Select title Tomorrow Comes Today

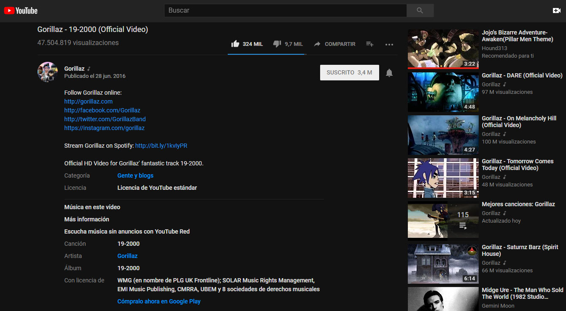tap(517, 165)
